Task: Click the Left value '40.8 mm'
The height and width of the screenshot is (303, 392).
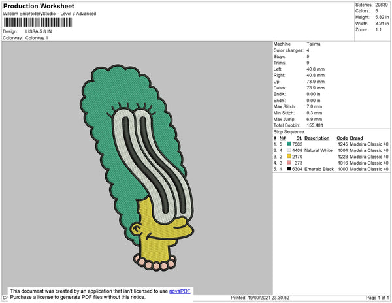Action: point(316,69)
